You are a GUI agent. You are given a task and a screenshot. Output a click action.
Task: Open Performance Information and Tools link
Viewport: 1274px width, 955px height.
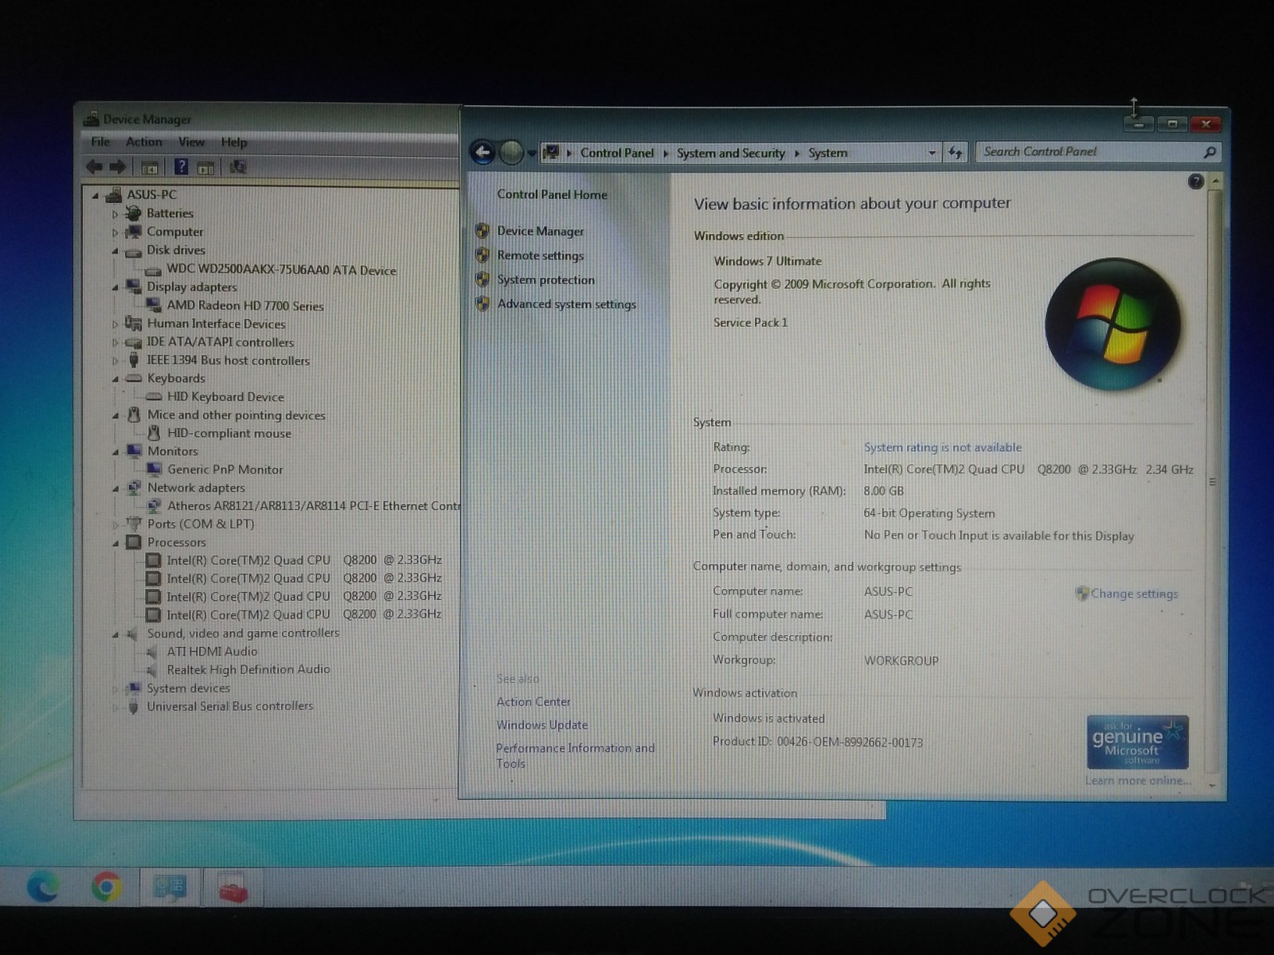tap(575, 755)
